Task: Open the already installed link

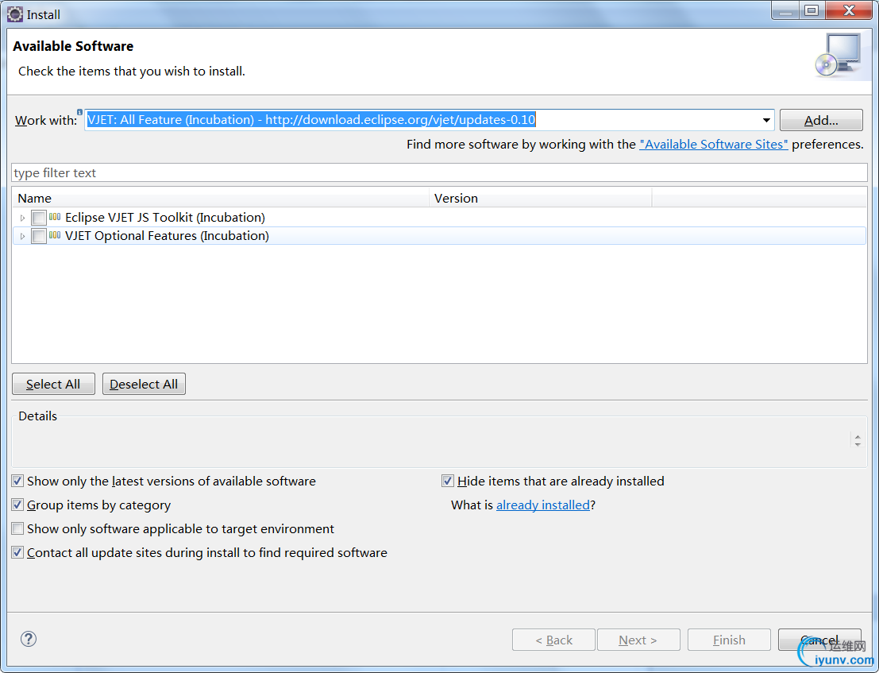Action: click(x=543, y=505)
